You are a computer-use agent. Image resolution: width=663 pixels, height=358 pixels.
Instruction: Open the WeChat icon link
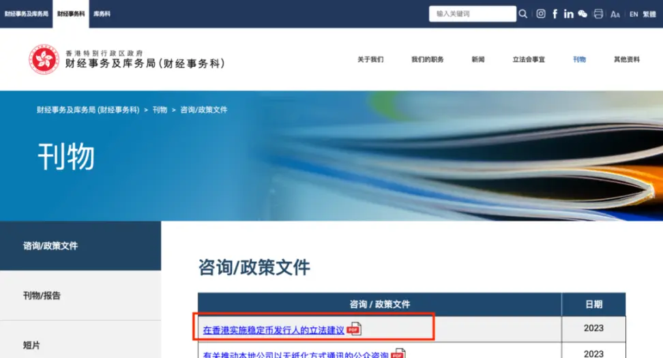[583, 14]
